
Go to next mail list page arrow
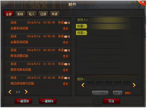coord(26,92)
